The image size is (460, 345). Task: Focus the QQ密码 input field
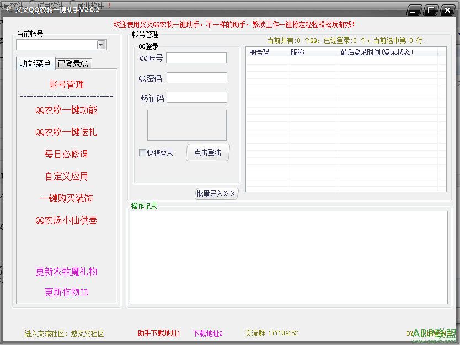coord(197,78)
